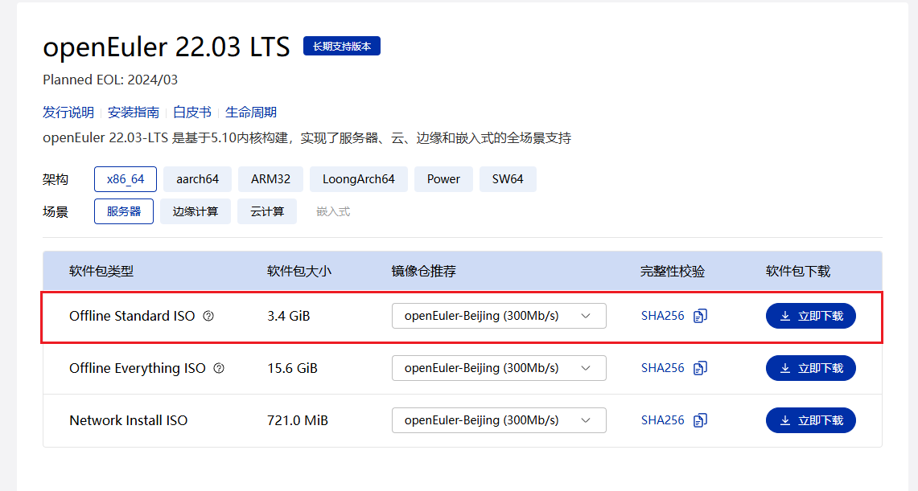Click the 软件包大小 column header
This screenshot has width=918, height=491.
click(x=299, y=272)
